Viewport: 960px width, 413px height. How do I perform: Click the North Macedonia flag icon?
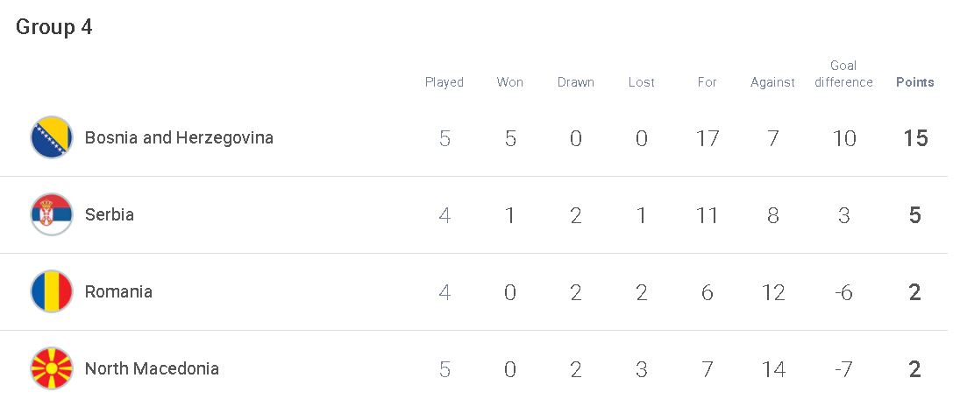coord(52,368)
